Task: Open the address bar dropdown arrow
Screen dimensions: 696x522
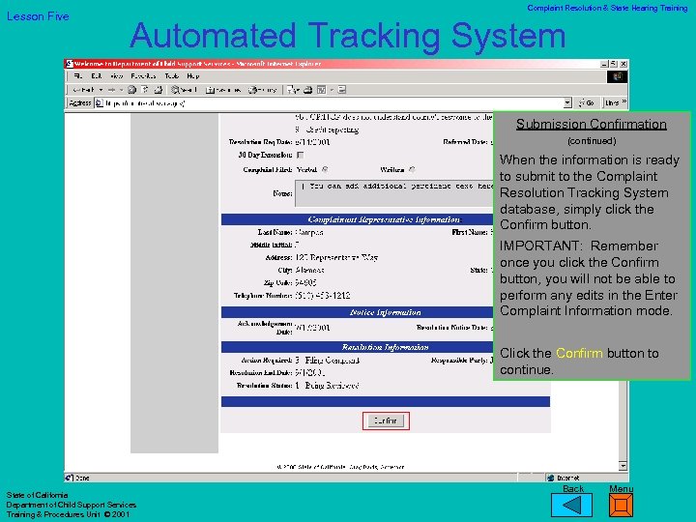Action: [x=567, y=103]
